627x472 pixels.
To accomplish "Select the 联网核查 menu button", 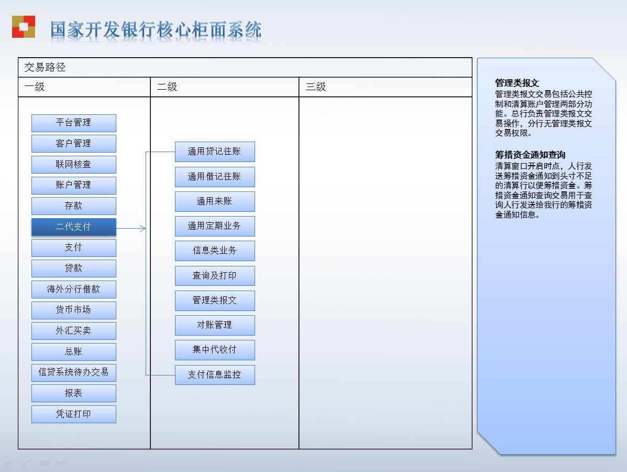I will tap(73, 165).
